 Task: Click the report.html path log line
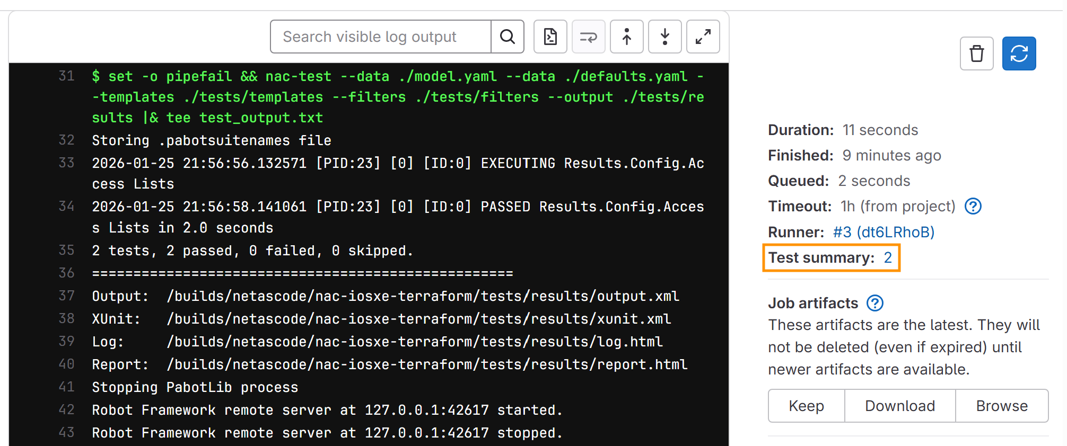click(390, 364)
